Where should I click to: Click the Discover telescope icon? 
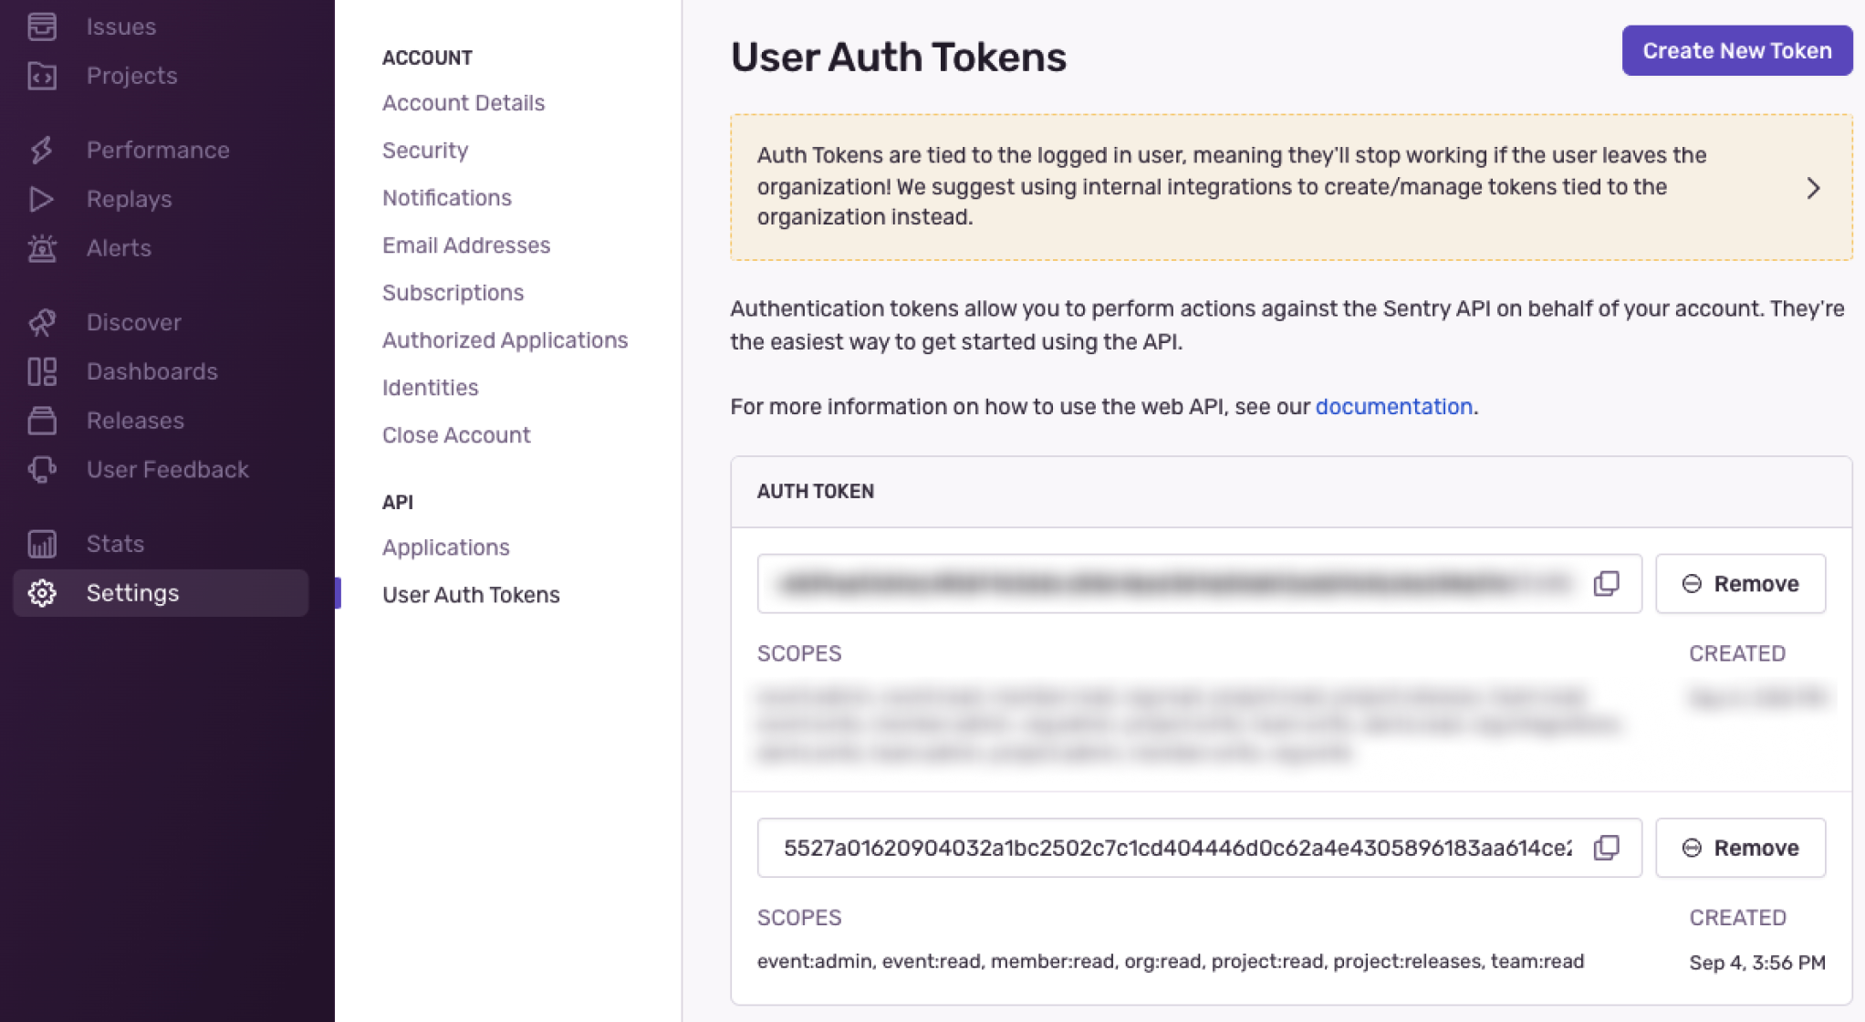(x=42, y=322)
